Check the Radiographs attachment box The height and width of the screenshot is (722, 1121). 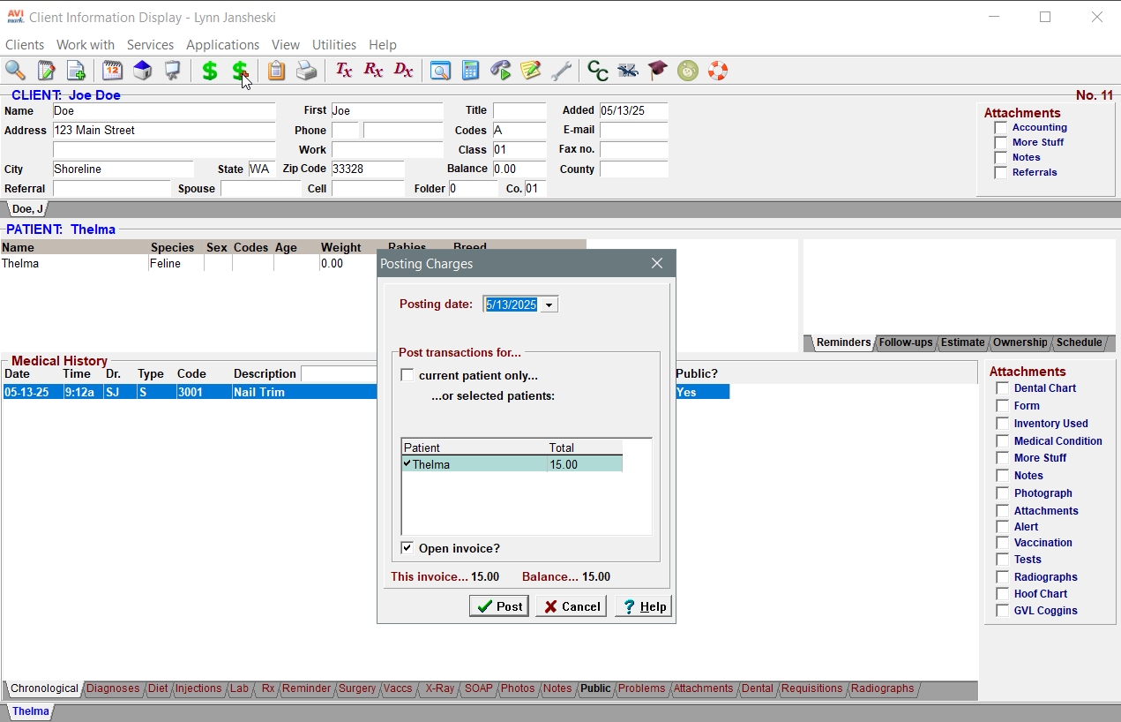pyautogui.click(x=1002, y=577)
